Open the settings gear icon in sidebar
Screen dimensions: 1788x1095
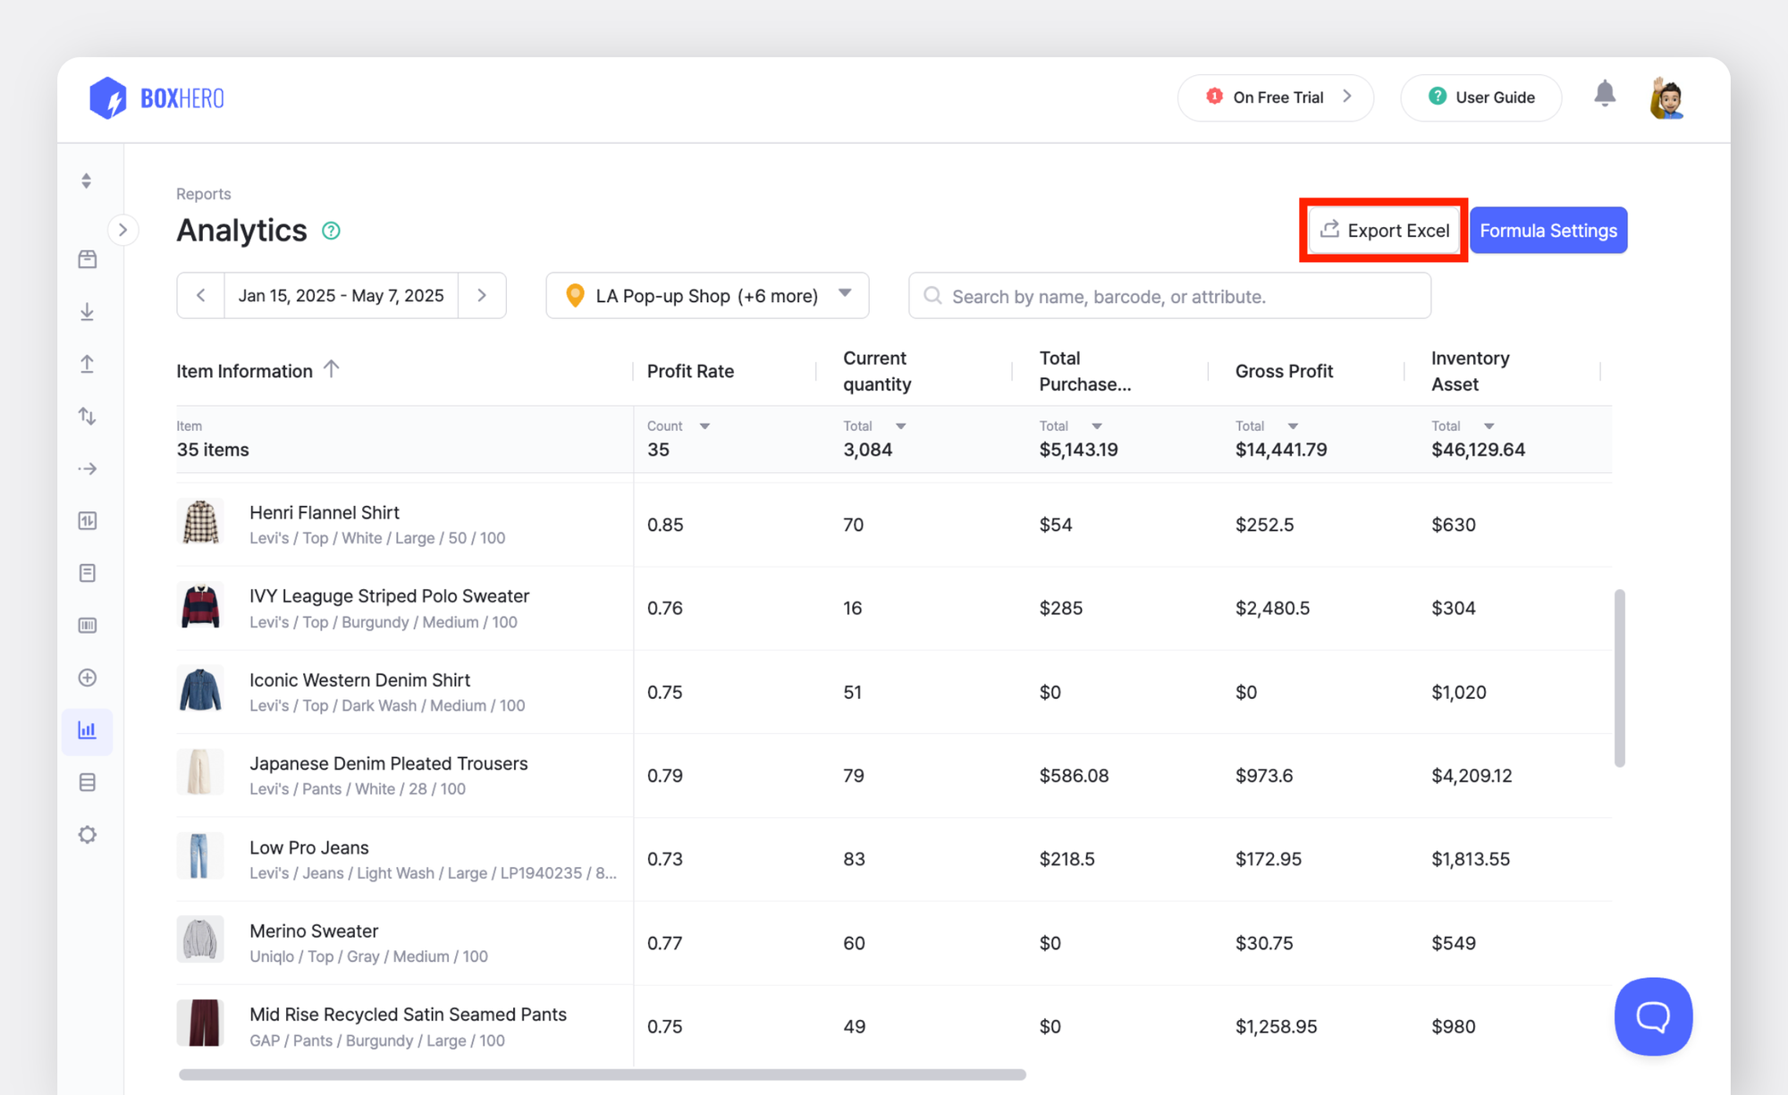click(x=87, y=835)
